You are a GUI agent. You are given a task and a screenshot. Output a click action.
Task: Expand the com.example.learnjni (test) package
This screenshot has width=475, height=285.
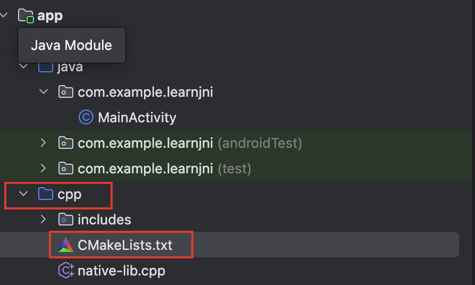tap(44, 168)
